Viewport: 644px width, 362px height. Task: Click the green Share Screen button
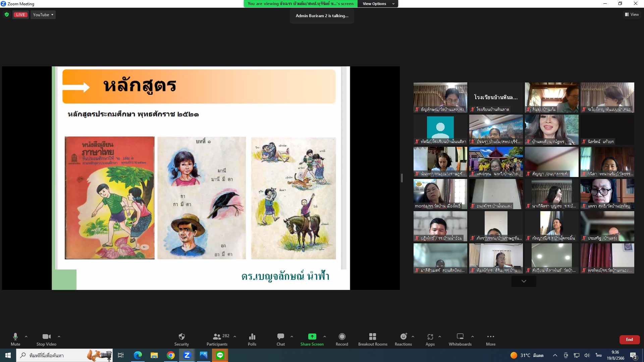click(312, 339)
